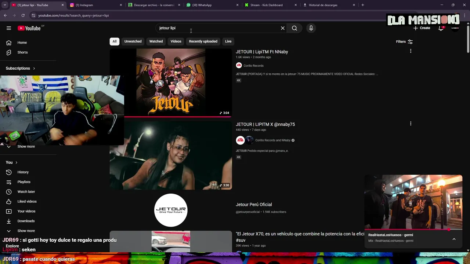Close the WhatsApp tab

point(237,5)
